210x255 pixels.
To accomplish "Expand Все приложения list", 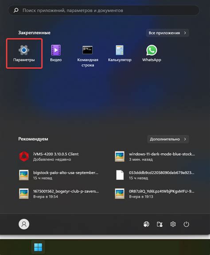I will pyautogui.click(x=167, y=33).
